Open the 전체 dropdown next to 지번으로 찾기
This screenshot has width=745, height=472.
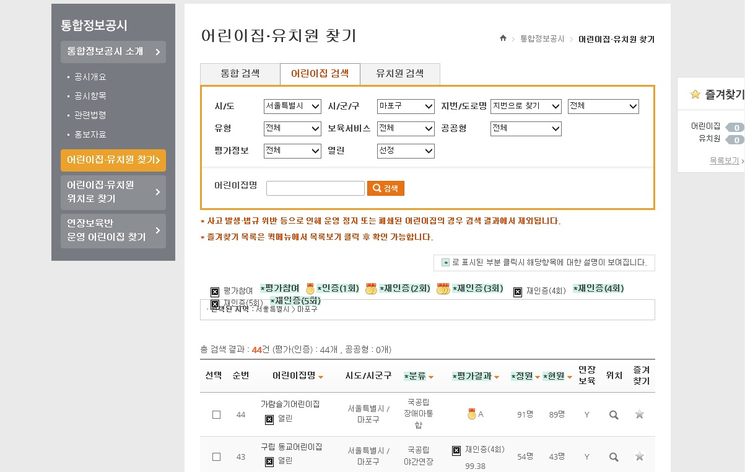[x=603, y=107]
